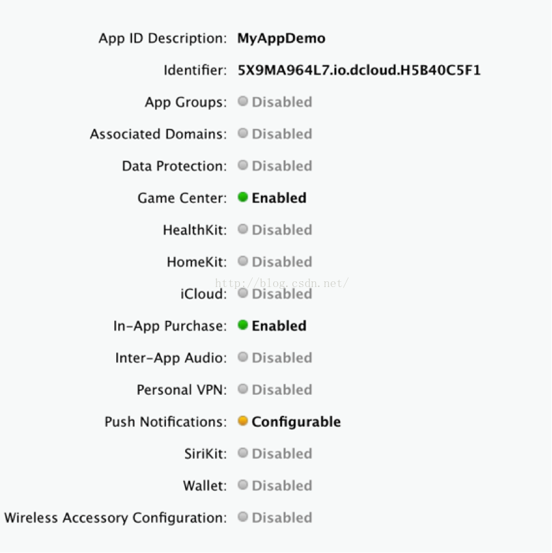Click the Enabled text for Game Center
Screen dimensions: 552x553
(279, 198)
